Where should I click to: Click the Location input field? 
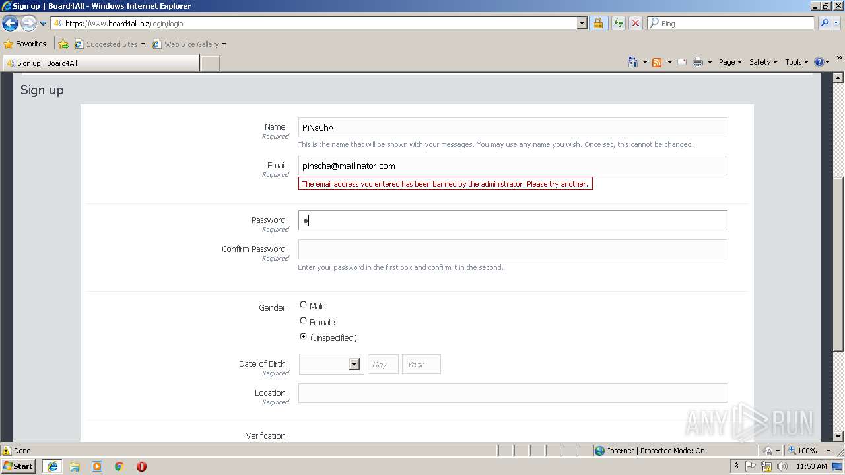pos(512,393)
